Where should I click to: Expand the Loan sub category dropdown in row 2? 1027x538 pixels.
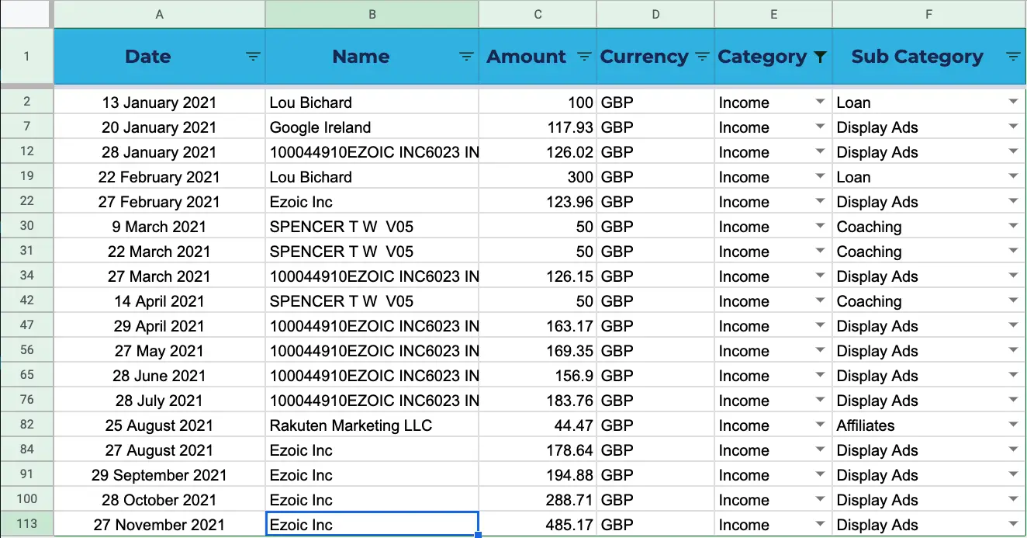pyautogui.click(x=1015, y=102)
